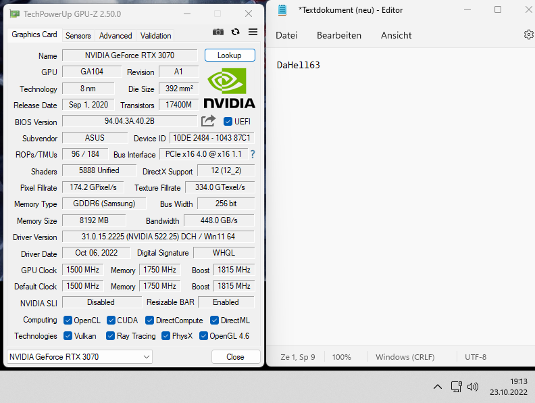Switch to the Sensors tab
535x403 pixels.
click(x=78, y=36)
